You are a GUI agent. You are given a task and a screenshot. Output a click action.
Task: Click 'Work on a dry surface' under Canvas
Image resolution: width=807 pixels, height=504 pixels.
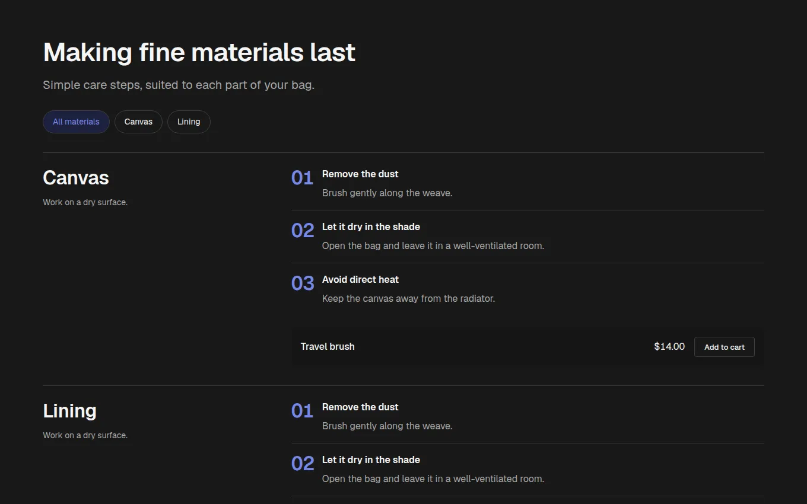tap(85, 202)
